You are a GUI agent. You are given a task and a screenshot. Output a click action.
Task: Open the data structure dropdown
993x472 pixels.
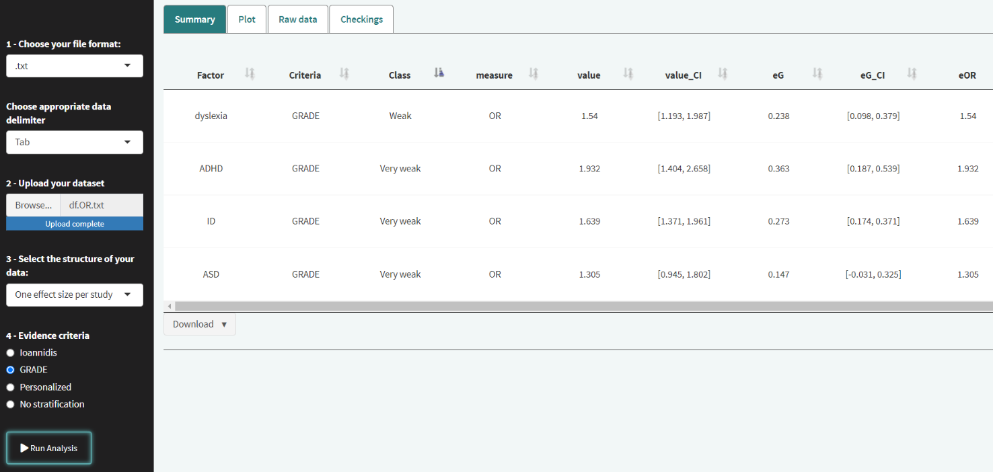click(x=75, y=294)
